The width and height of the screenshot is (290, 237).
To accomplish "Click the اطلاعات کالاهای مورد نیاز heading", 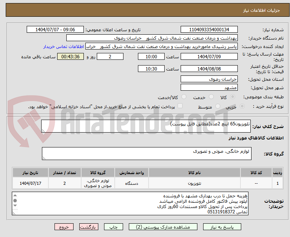I will click(256, 138).
